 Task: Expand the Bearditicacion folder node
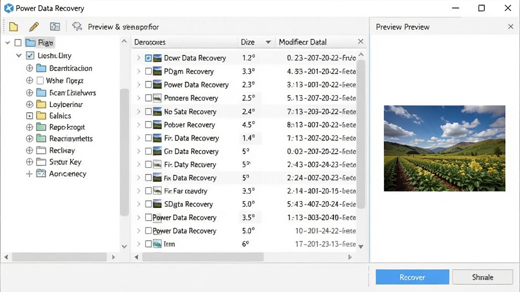tap(29, 68)
